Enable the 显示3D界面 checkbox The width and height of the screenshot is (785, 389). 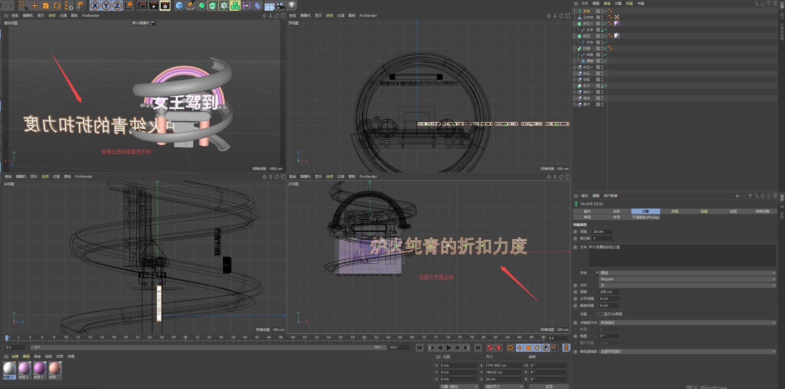pos(601,314)
